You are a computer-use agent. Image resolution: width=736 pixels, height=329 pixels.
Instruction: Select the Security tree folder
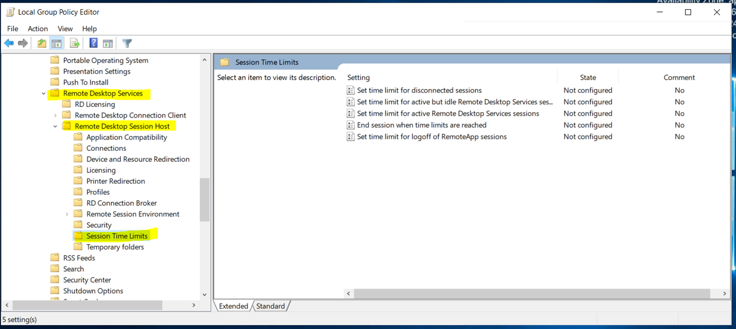tap(99, 225)
